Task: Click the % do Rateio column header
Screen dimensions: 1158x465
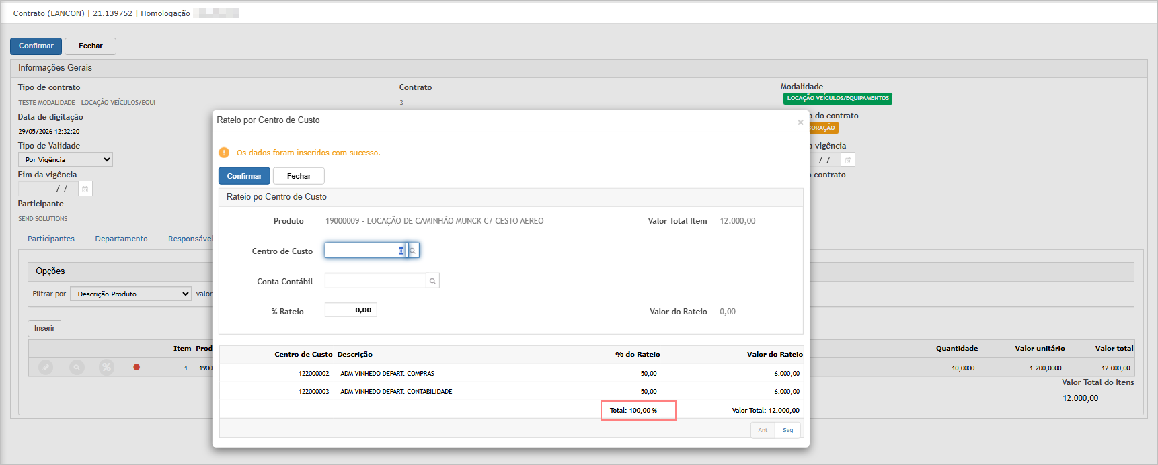Action: tap(638, 354)
